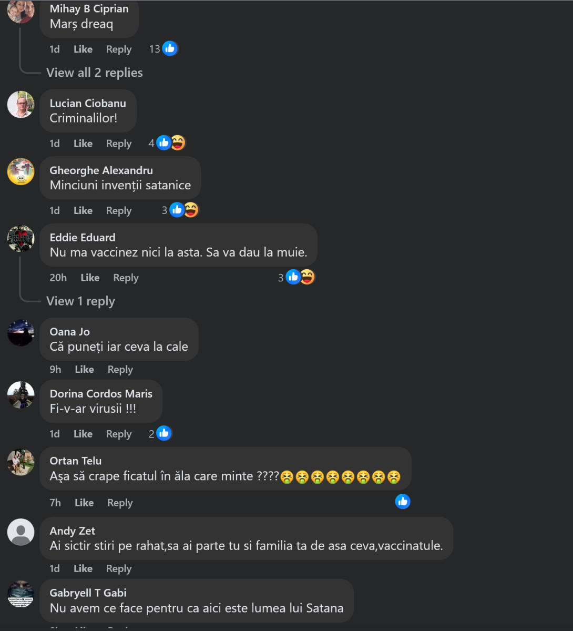This screenshot has width=573, height=631.
Task: Like Lucian Ciobanu's comment
Action: 83,143
